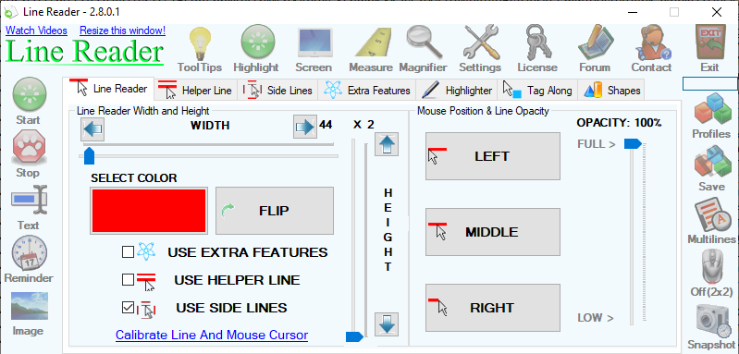Toggle the Off(2x2) mouse icon
The image size is (739, 354).
point(711,266)
